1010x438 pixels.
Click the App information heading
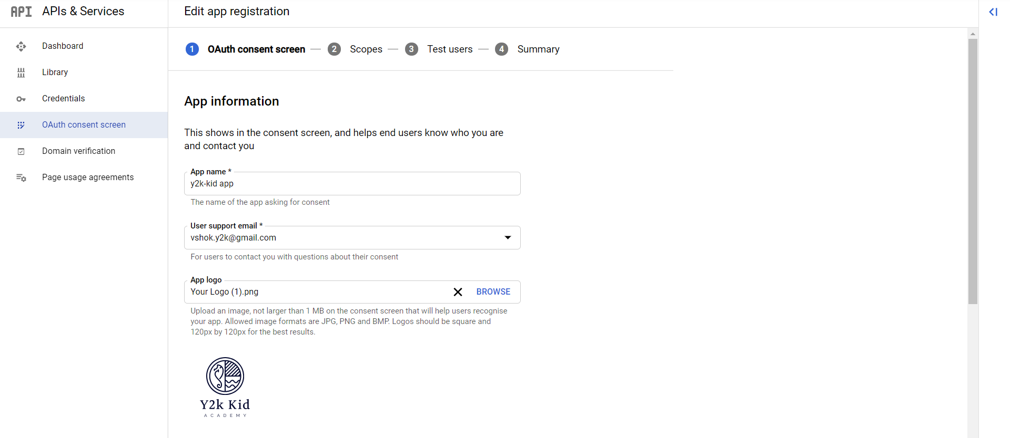[231, 101]
